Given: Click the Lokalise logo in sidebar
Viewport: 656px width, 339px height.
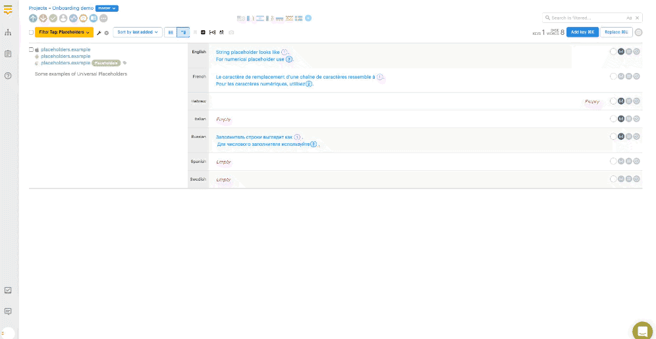Looking at the screenshot, I should (x=7, y=9).
